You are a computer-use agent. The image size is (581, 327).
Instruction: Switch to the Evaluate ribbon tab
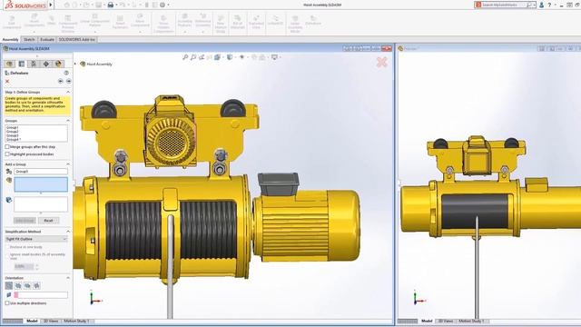(47, 39)
